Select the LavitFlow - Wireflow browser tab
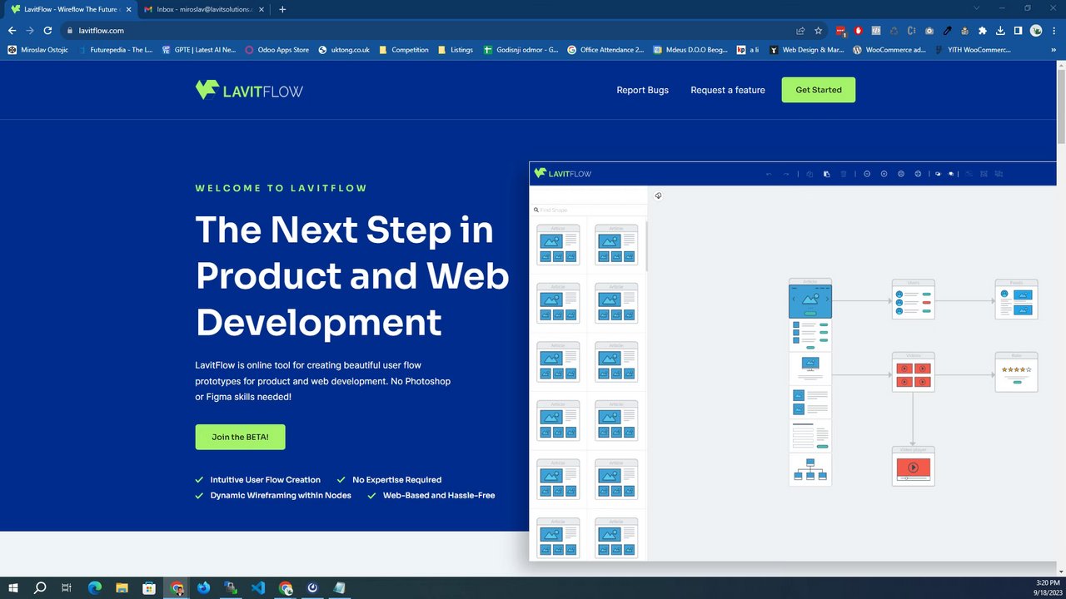The height and width of the screenshot is (599, 1066). point(72,9)
